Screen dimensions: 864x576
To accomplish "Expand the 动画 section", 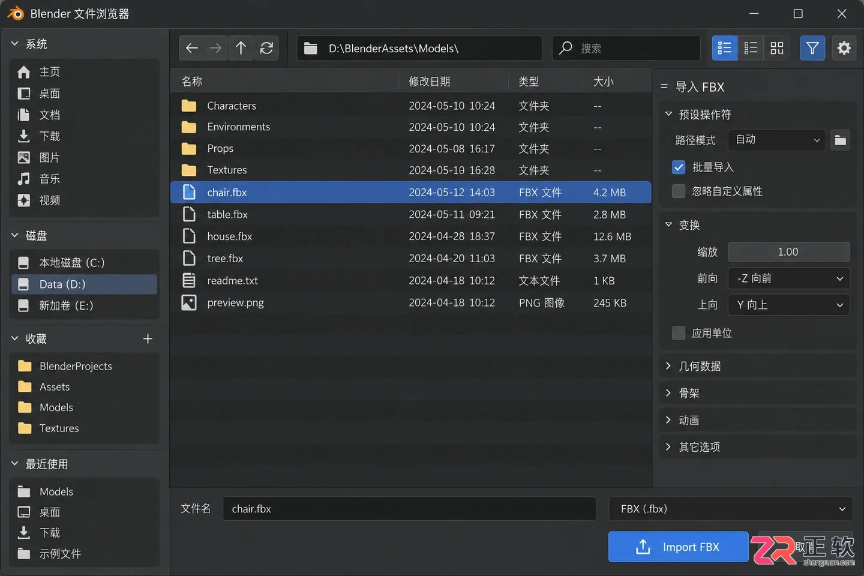I will (757, 420).
